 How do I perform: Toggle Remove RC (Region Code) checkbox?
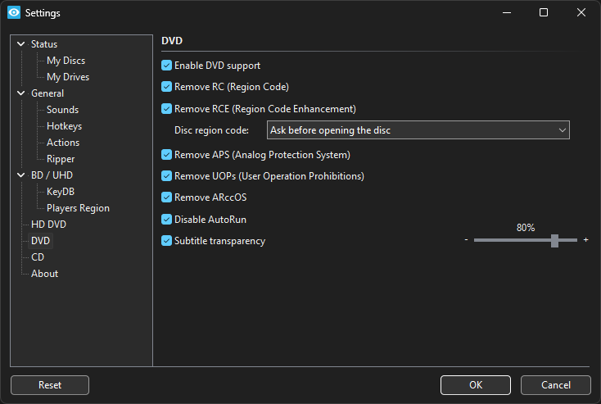tap(167, 87)
